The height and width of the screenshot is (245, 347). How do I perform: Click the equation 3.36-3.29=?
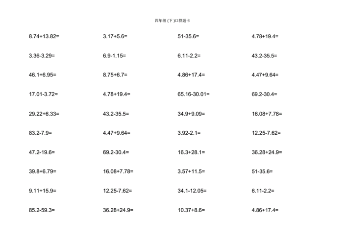point(42,55)
